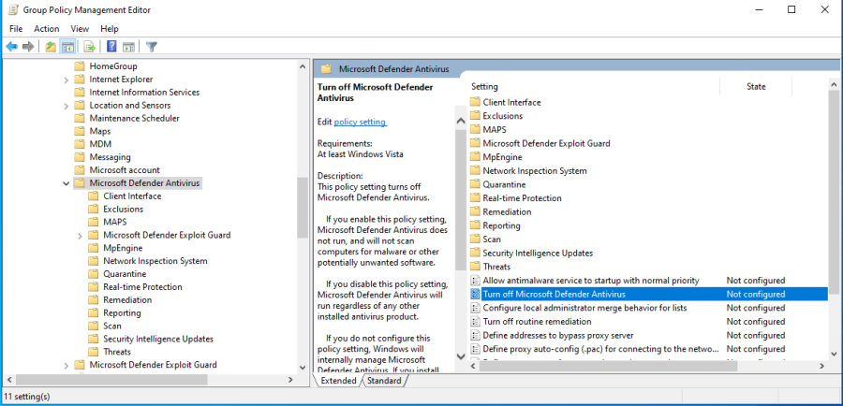Open the View menu
Image resolution: width=843 pixels, height=406 pixels.
coord(80,29)
